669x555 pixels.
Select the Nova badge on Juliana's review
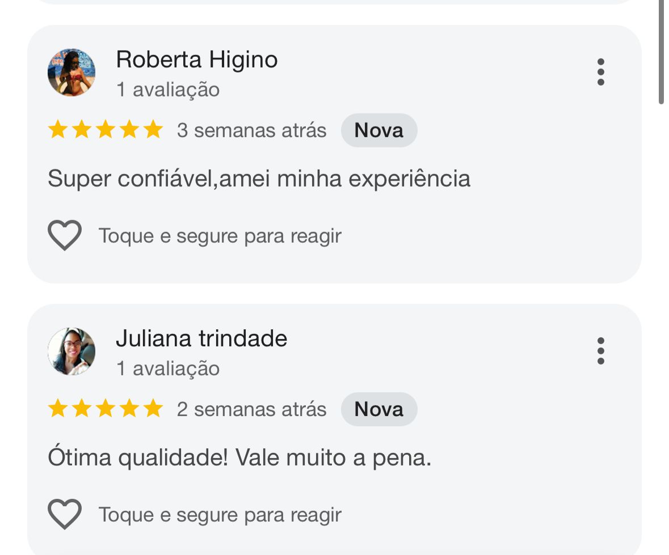378,409
